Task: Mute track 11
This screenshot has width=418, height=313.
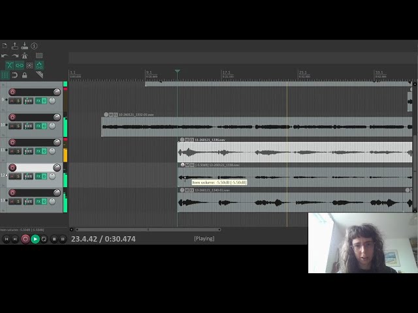Action: (12, 151)
